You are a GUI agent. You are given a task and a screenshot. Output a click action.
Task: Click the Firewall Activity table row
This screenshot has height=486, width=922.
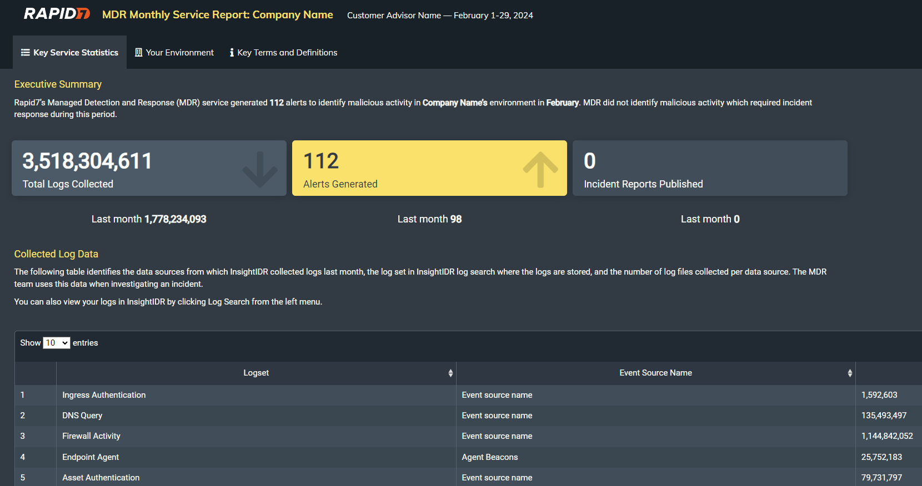tap(91, 436)
